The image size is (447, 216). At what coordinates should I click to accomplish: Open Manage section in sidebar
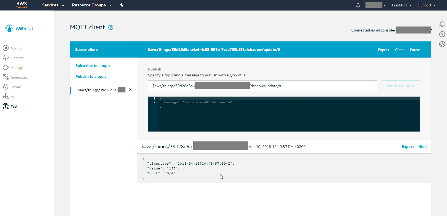pyautogui.click(x=17, y=68)
